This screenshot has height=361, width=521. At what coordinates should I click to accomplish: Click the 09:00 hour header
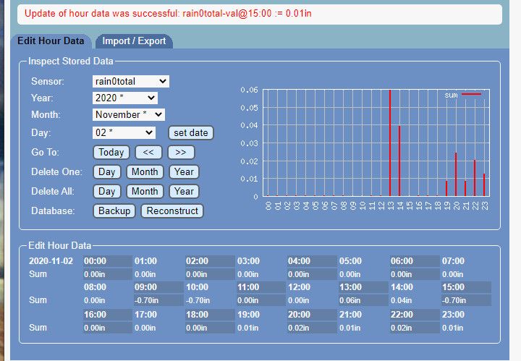coord(158,287)
